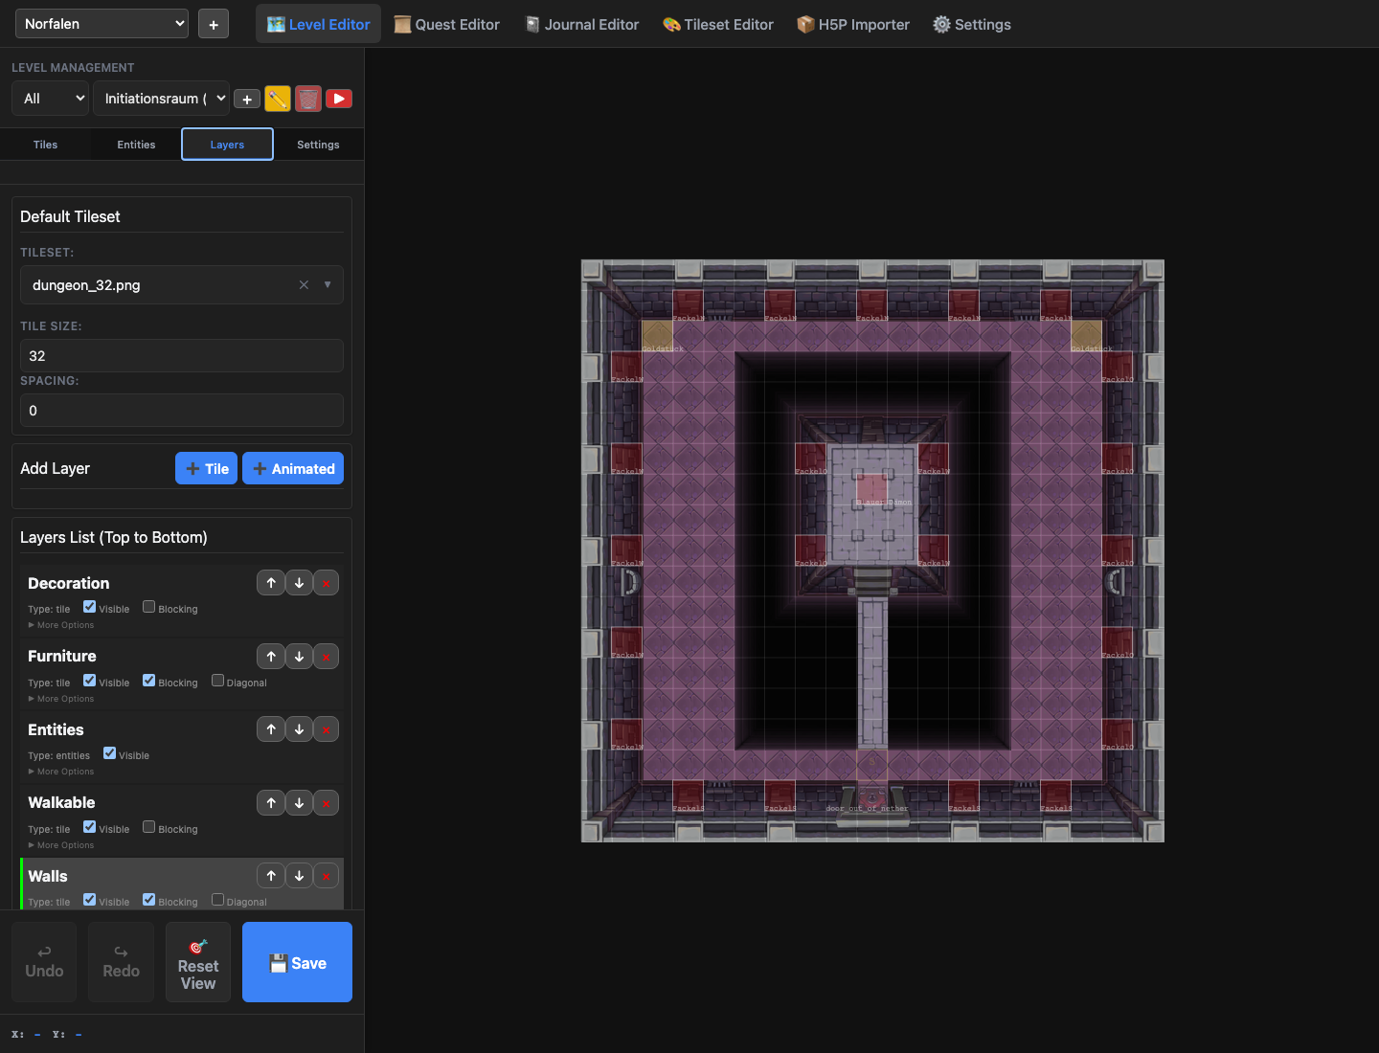Open the Initiationsraum level selector dropdown
This screenshot has height=1053, width=1379.
tap(160, 98)
